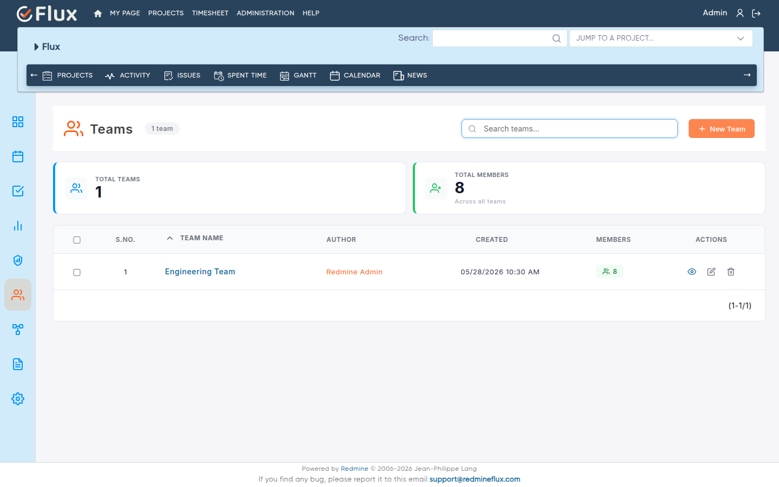Open the Admin user profile icon
779x487 pixels.
pyautogui.click(x=740, y=13)
